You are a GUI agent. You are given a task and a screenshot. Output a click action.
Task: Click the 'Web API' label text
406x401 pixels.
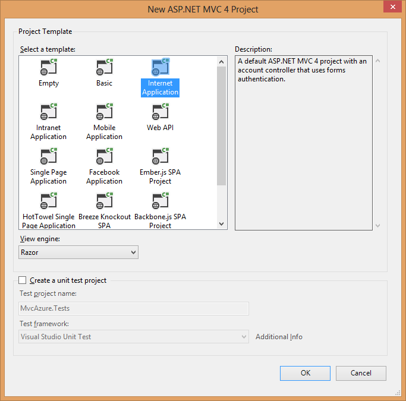(x=160, y=128)
